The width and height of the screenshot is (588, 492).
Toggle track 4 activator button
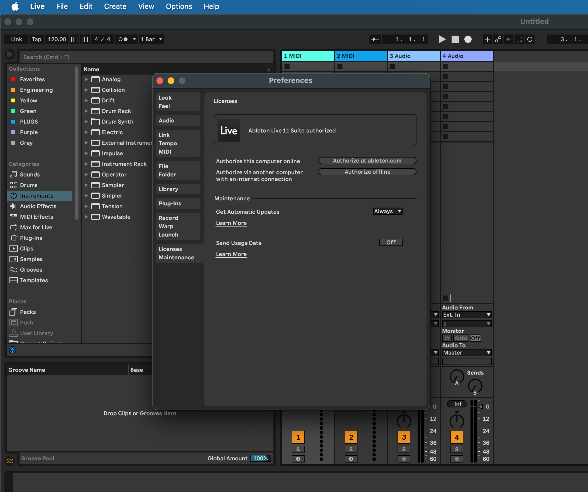pyautogui.click(x=457, y=437)
